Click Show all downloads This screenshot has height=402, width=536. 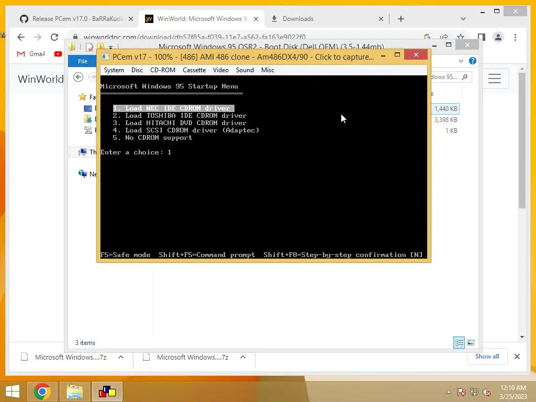click(487, 356)
